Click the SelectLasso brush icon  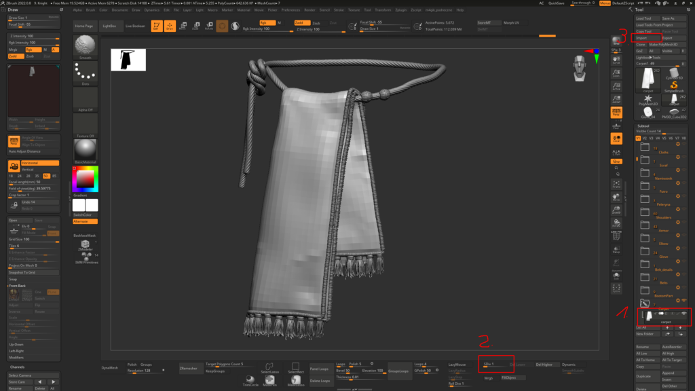[x=269, y=367]
